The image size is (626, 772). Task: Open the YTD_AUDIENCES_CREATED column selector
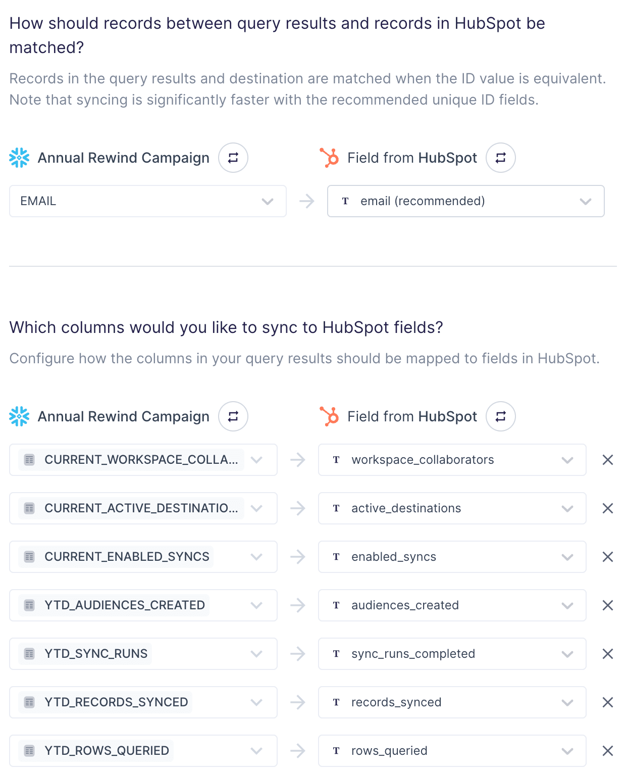click(x=143, y=605)
